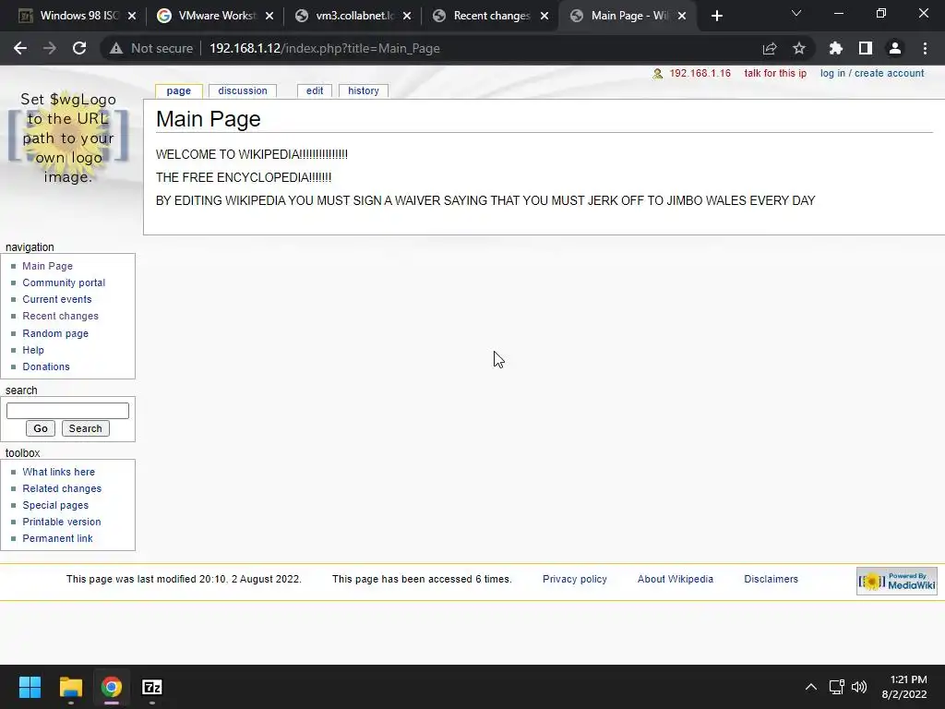Select the wiki page tab
This screenshot has height=709, width=945.
click(x=178, y=90)
